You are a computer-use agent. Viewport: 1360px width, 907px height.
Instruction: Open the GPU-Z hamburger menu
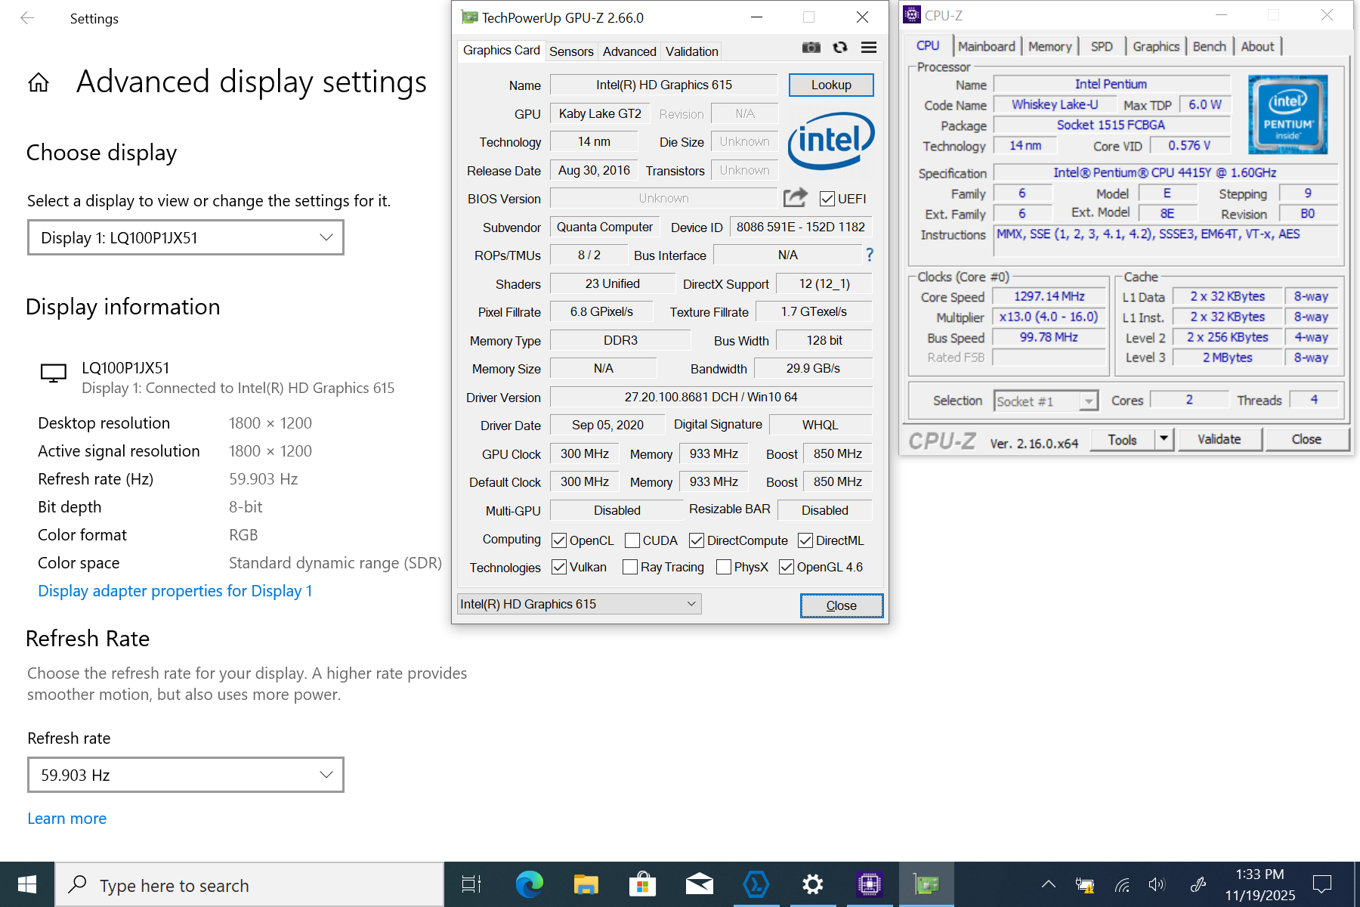pos(869,48)
